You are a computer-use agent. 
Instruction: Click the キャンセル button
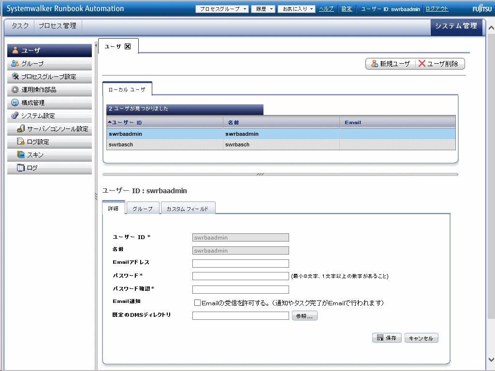coord(421,338)
